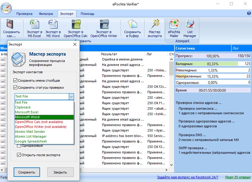Screen dimensions: 252x182
Task: Export to OpenOffice Calc
Action: pos(76,29)
